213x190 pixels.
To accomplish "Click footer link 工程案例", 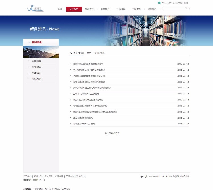I will tap(70, 176).
